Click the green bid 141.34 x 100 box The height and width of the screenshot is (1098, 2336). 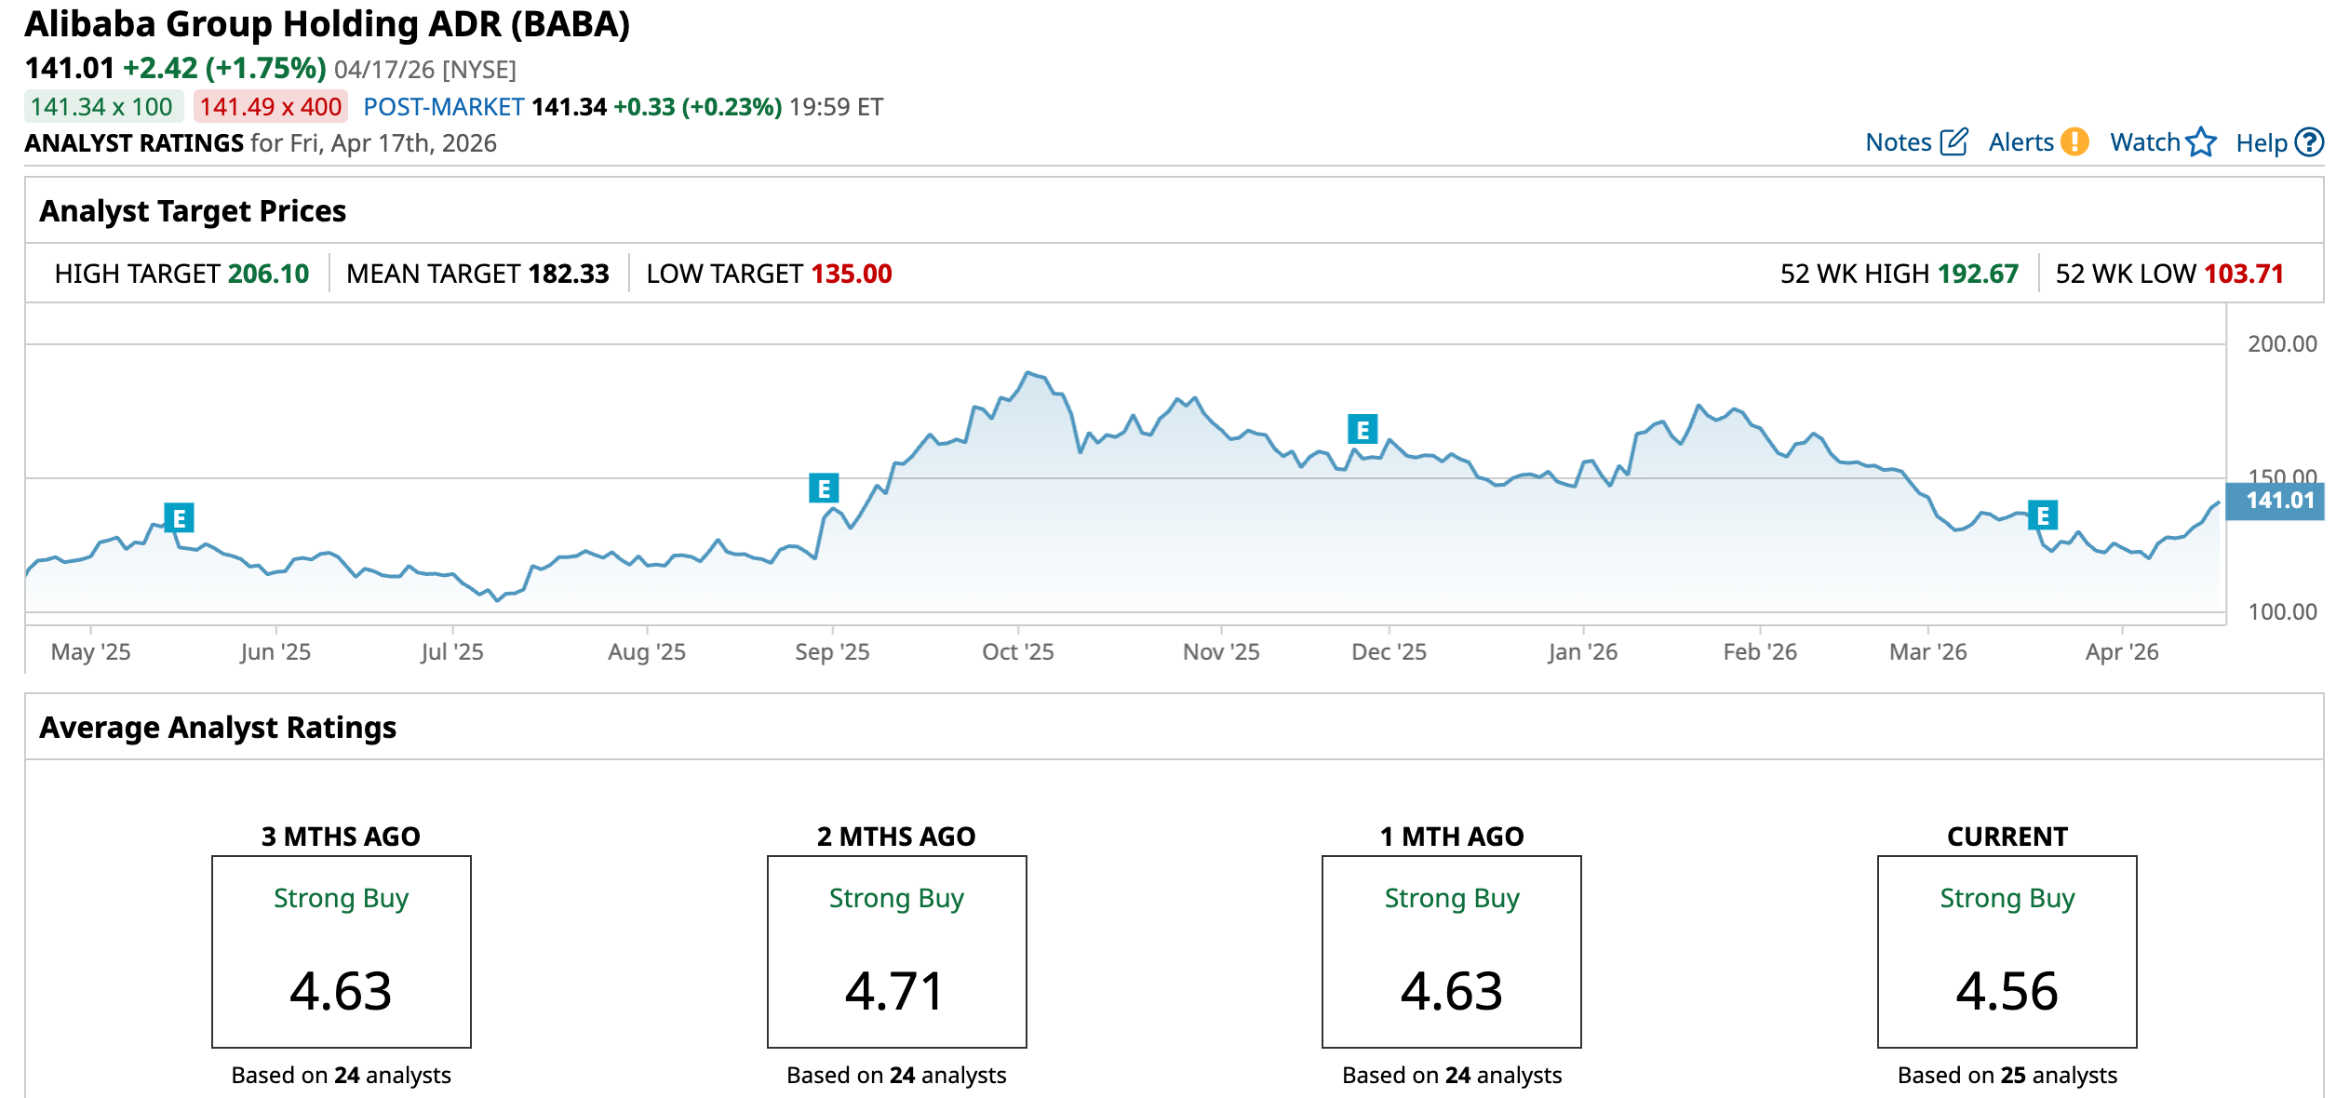(x=102, y=107)
